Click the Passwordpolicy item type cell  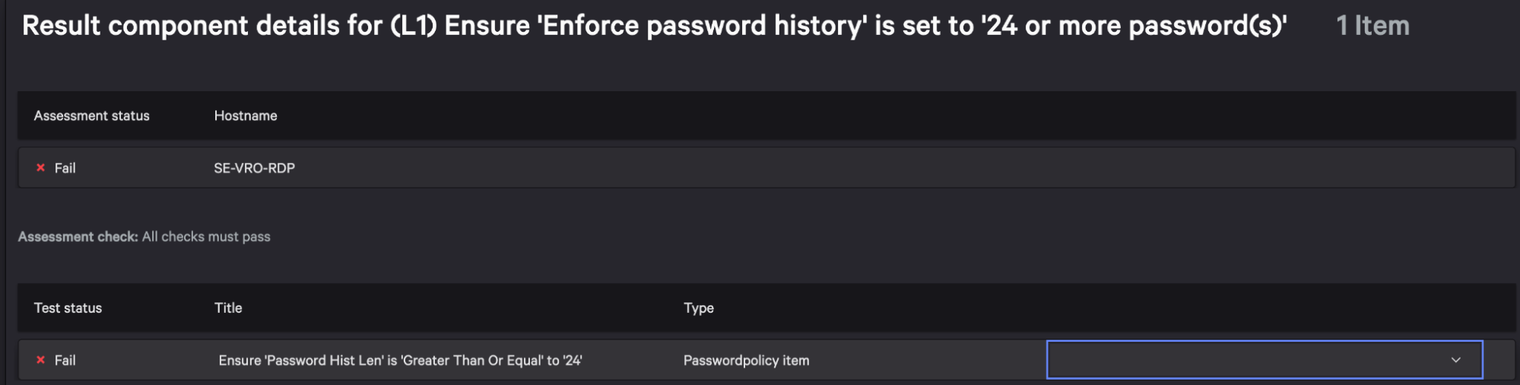(746, 360)
